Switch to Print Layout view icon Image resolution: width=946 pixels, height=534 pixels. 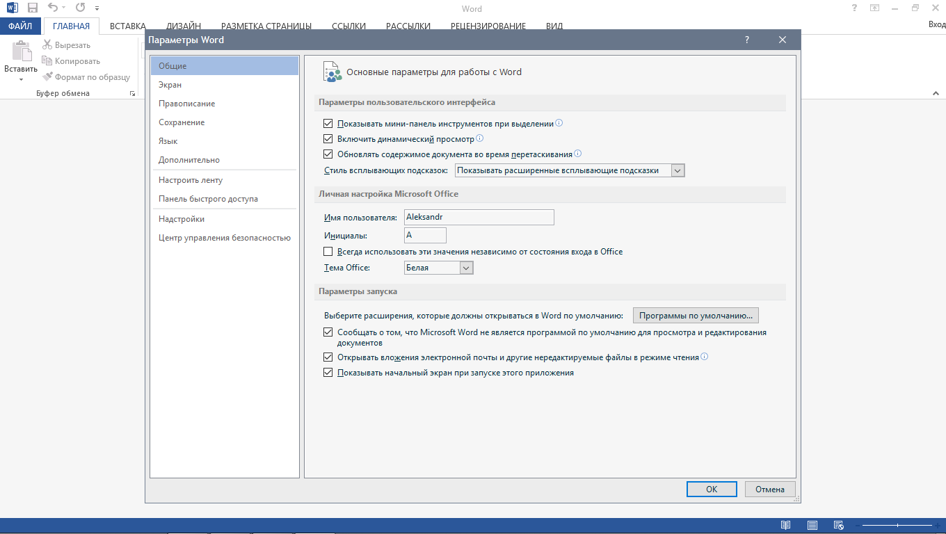coord(812,526)
